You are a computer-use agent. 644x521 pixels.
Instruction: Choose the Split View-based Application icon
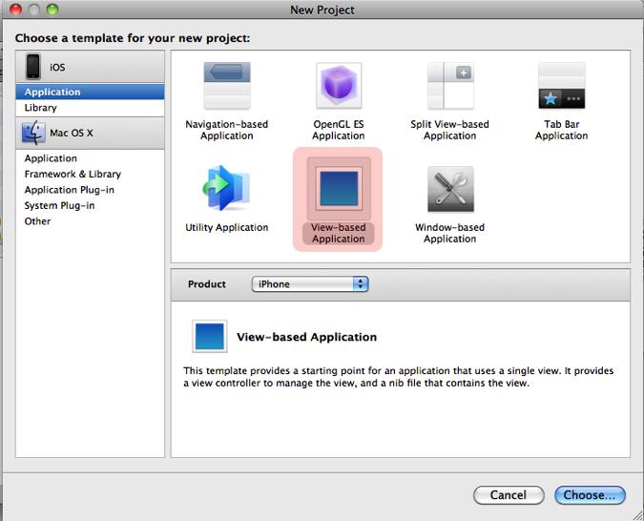pyautogui.click(x=450, y=86)
